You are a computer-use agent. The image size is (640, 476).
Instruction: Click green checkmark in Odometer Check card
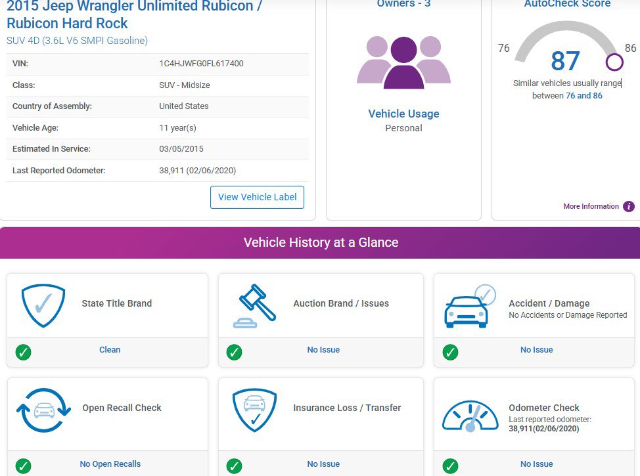coord(450,465)
